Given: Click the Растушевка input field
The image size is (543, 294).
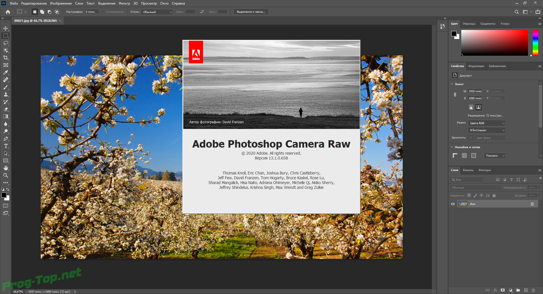Looking at the screenshot, I should point(92,12).
